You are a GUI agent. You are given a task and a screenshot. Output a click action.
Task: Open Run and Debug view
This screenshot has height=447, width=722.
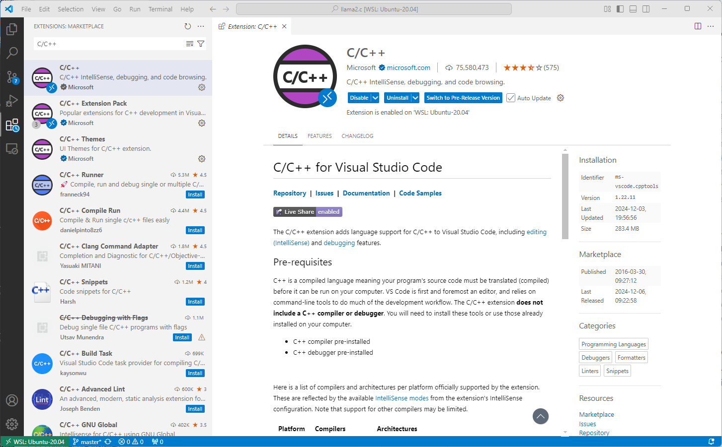(12, 101)
